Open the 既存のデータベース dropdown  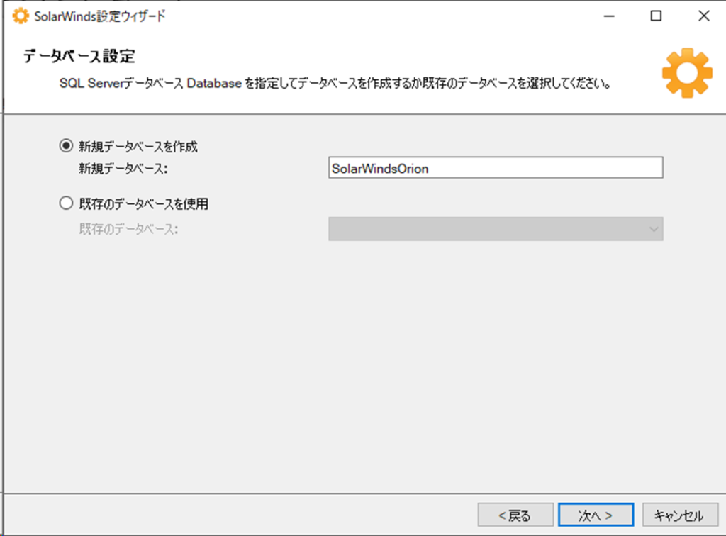click(x=496, y=229)
